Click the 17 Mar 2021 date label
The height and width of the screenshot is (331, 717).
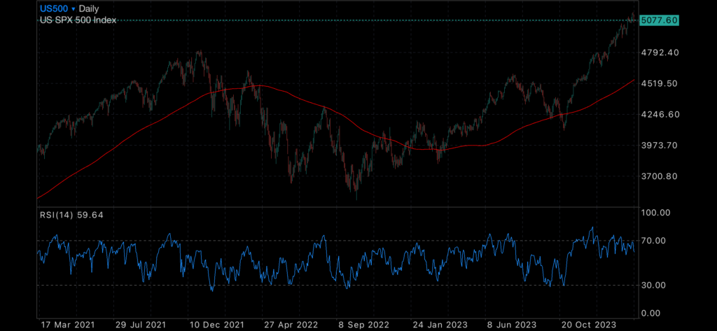click(x=67, y=325)
